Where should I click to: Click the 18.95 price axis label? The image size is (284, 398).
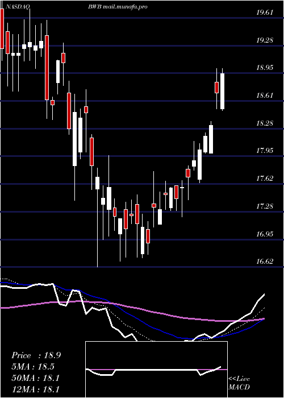pos(265,68)
